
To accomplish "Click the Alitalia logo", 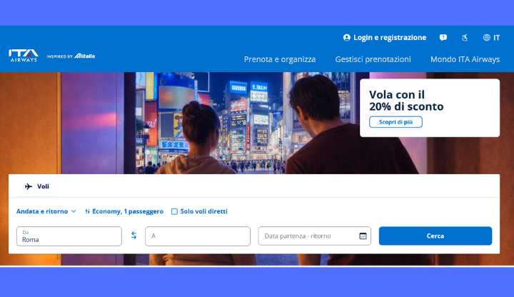I will pyautogui.click(x=84, y=56).
